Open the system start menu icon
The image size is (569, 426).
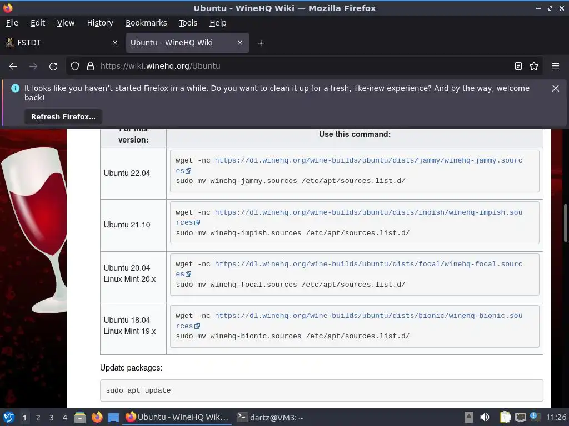[x=9, y=418]
